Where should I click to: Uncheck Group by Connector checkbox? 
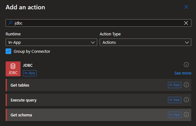8,51
